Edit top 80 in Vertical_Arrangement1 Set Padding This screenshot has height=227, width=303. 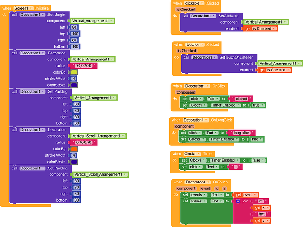pyautogui.click(x=77, y=111)
